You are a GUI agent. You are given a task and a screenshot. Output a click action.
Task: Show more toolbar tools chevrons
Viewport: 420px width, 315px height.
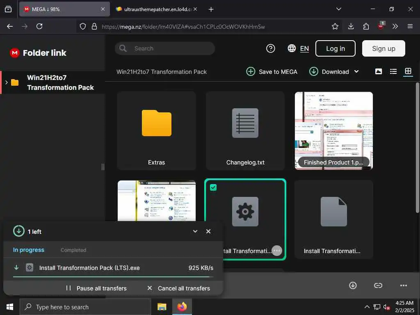click(x=395, y=26)
